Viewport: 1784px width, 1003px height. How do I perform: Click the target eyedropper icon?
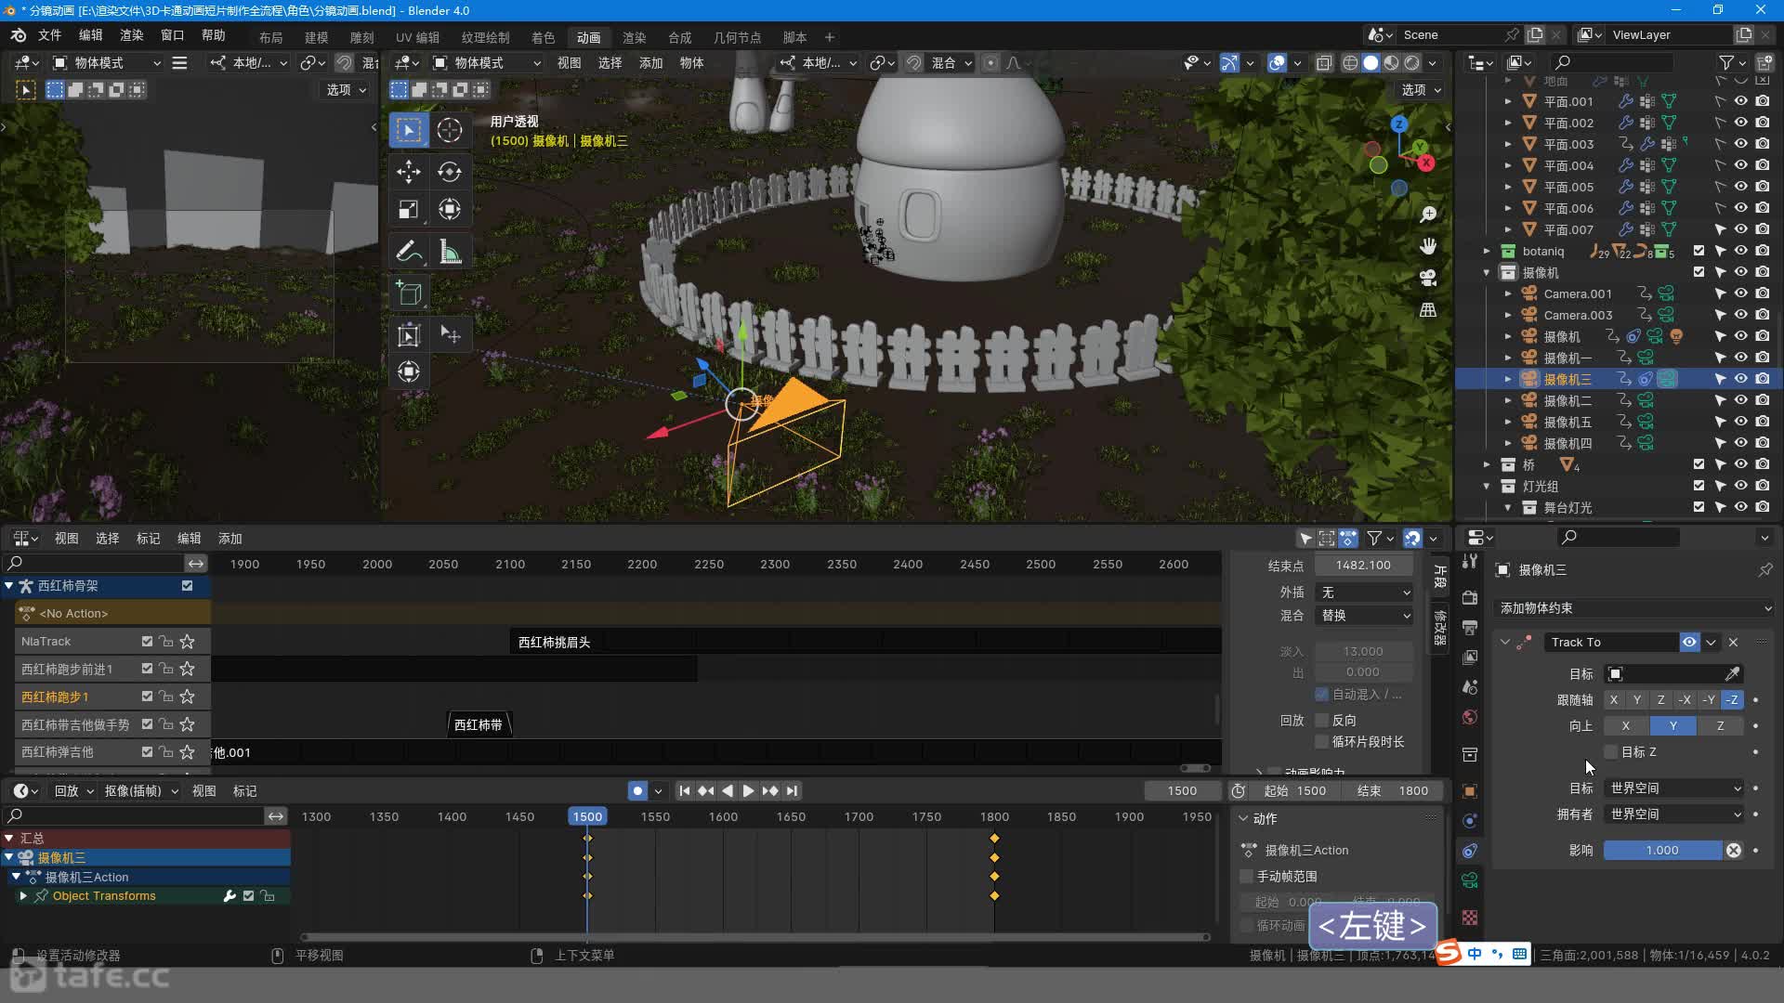pos(1733,674)
